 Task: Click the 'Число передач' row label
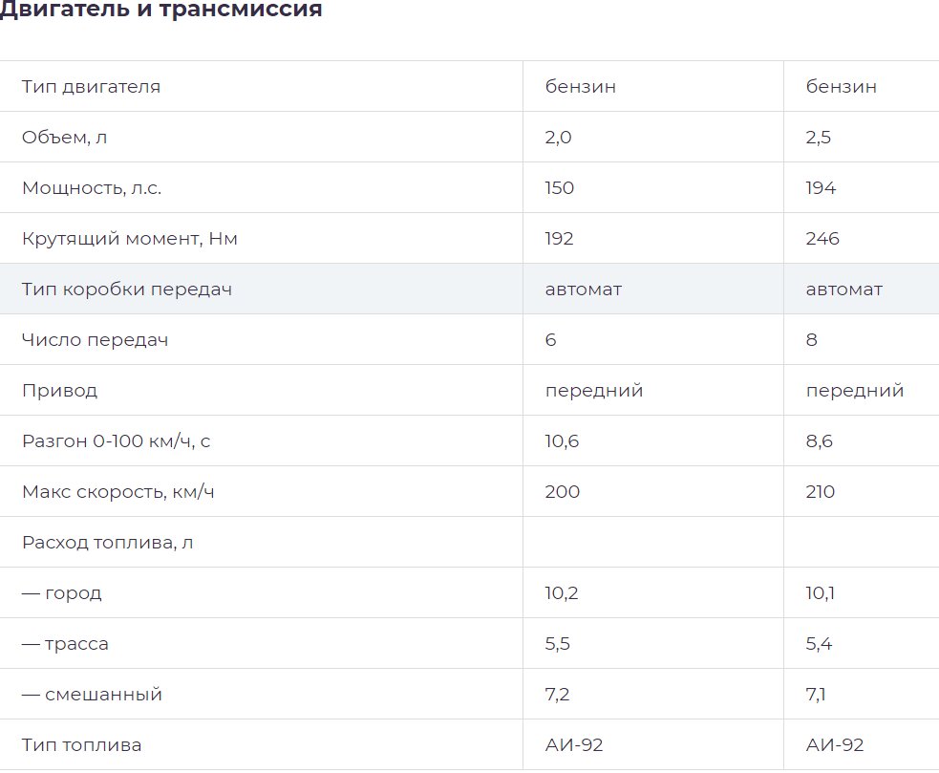96,340
